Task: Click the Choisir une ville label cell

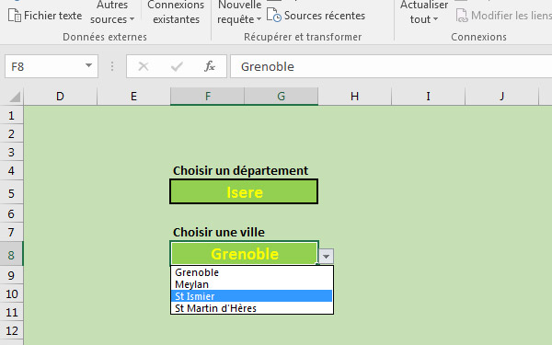Action: point(219,232)
